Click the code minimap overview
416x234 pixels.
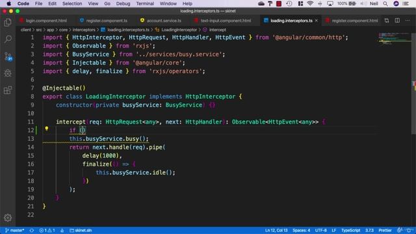point(395,38)
